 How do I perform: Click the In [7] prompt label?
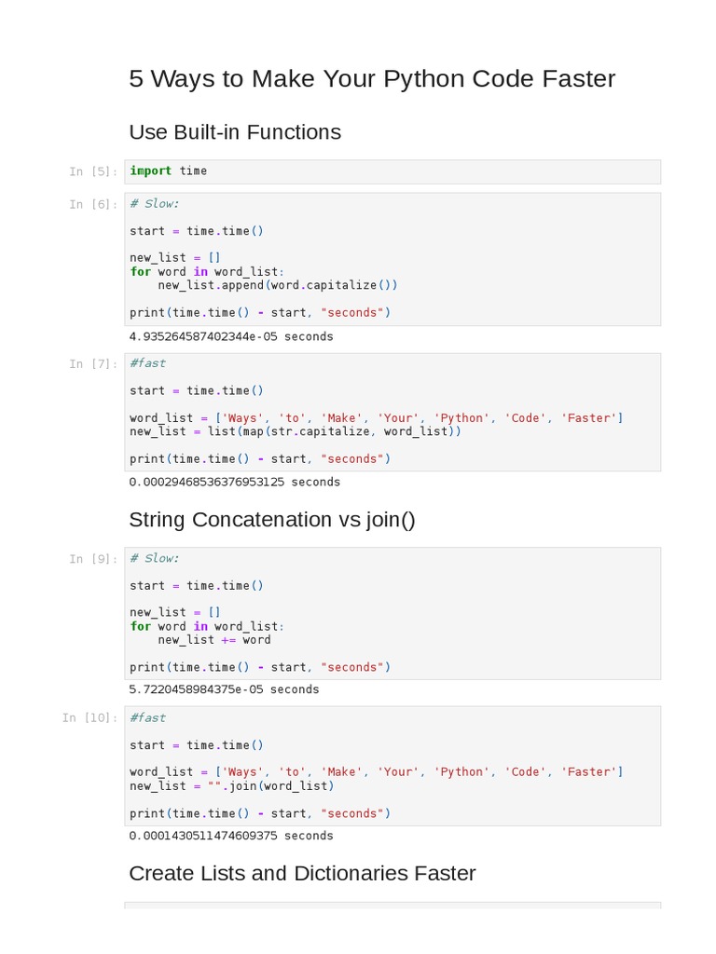click(93, 363)
